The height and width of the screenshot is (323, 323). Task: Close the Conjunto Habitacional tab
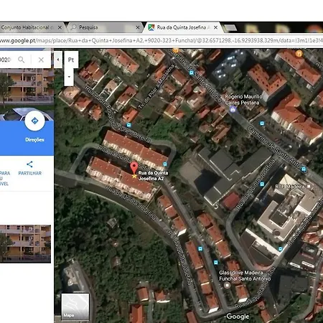(x=60, y=27)
